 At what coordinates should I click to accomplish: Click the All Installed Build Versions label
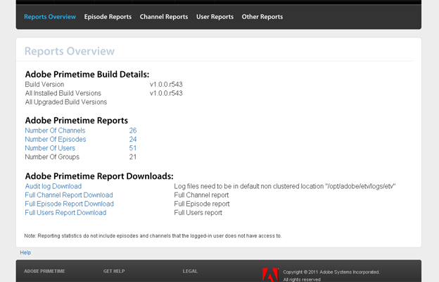(x=63, y=93)
